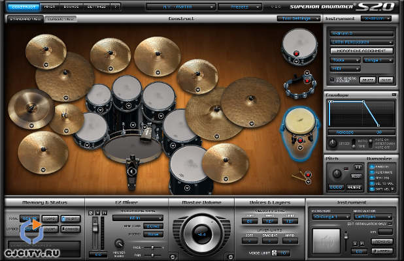Switch to the Construct tab
Viewport: 404px width, 261px height.
point(24,7)
